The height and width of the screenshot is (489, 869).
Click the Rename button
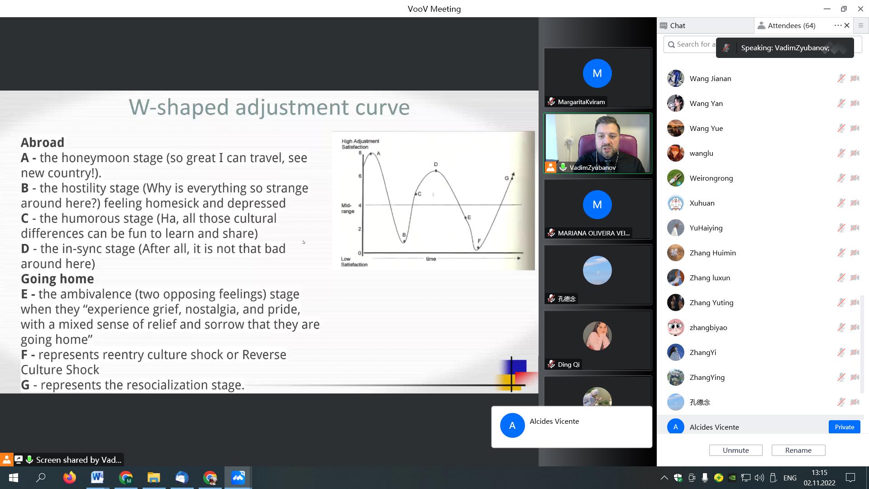pyautogui.click(x=798, y=450)
